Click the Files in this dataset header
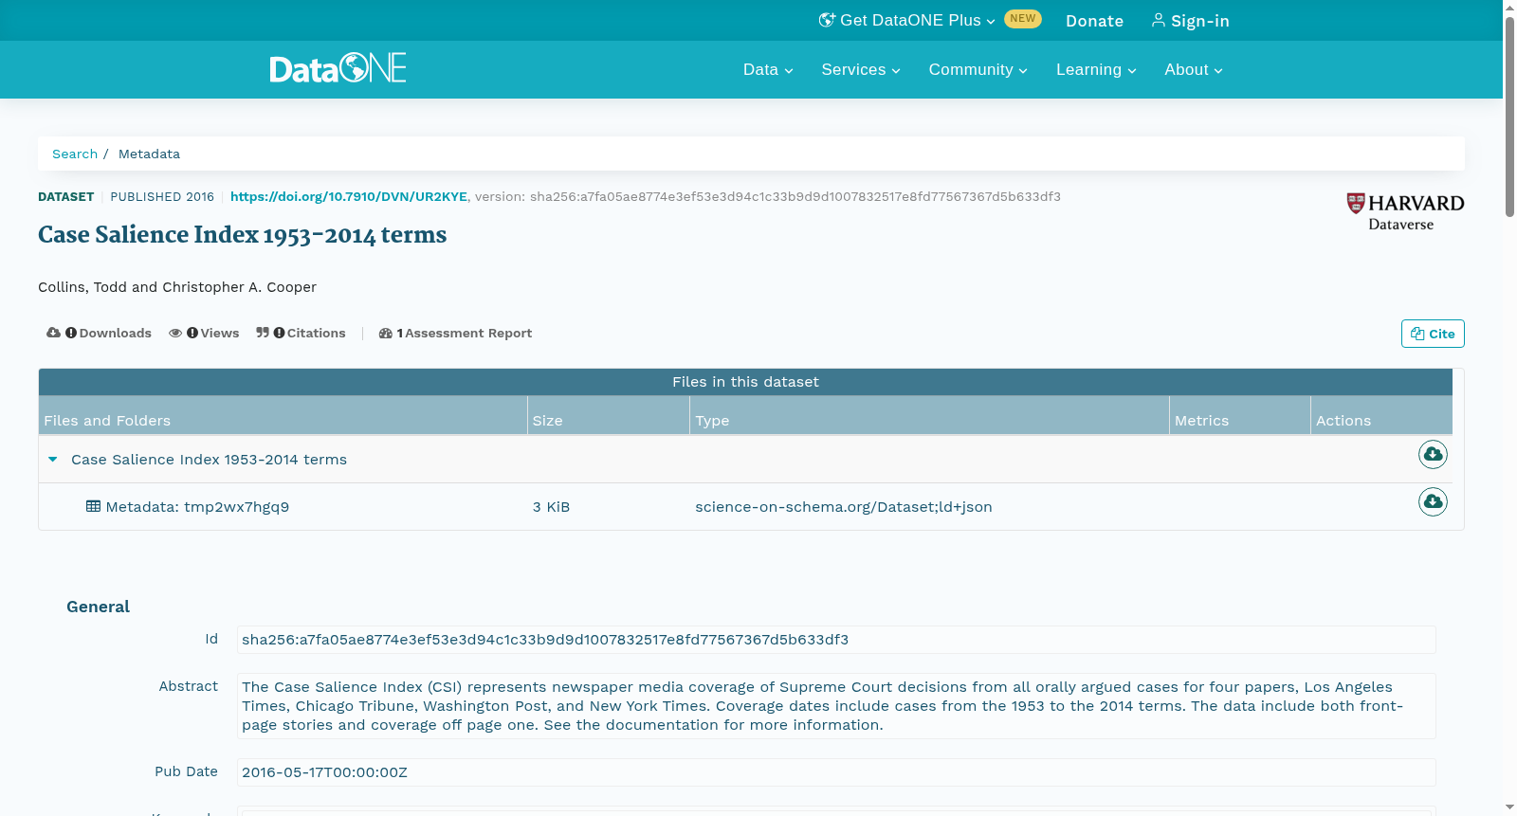1517x816 pixels. pos(745,382)
